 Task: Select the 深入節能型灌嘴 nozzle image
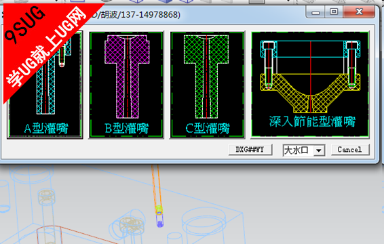[310, 85]
